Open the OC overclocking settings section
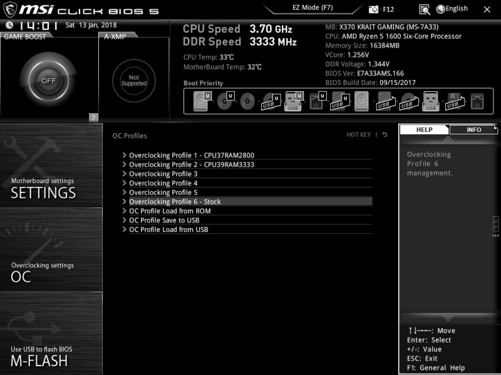This screenshot has height=375, width=501. [51, 249]
